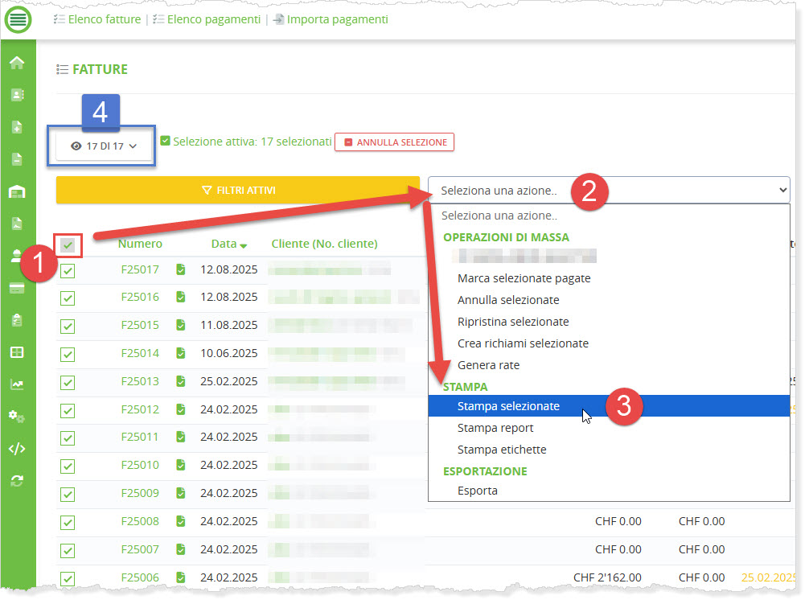Open statistics chart icon in sidebar

[x=17, y=384]
